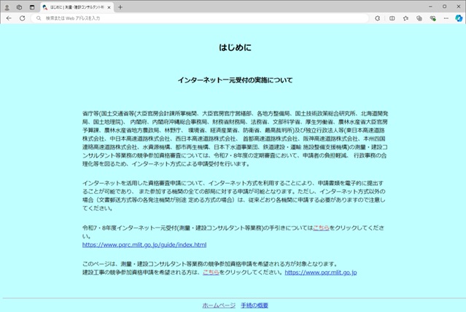Screen dimensions: 466x312
Task: Open the Collections icon
Action: pos(419,18)
